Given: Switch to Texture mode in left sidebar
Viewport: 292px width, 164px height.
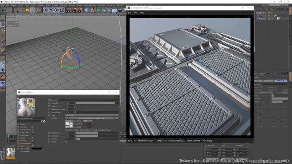Looking at the screenshot, I should 3,30.
